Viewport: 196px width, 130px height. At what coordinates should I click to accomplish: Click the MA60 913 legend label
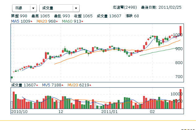point(72,21)
